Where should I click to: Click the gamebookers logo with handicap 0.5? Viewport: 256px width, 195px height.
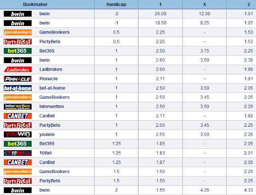pyautogui.click(x=18, y=32)
